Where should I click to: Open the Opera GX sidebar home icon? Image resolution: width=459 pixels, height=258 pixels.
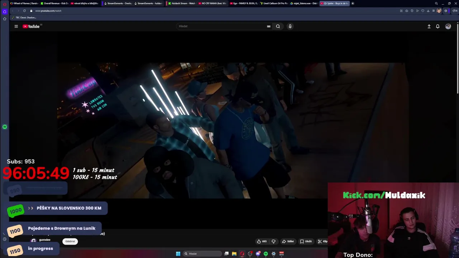click(5, 11)
